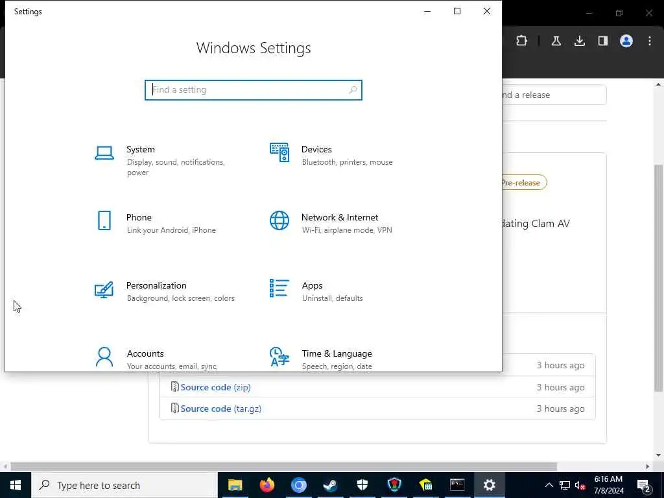
Task: Maximize the Settings window
Action: point(457,12)
